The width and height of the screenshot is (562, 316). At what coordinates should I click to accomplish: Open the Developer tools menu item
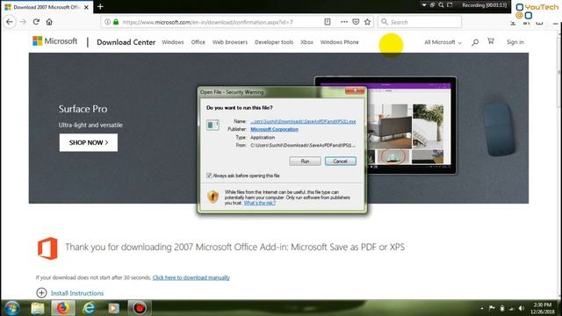pos(274,42)
